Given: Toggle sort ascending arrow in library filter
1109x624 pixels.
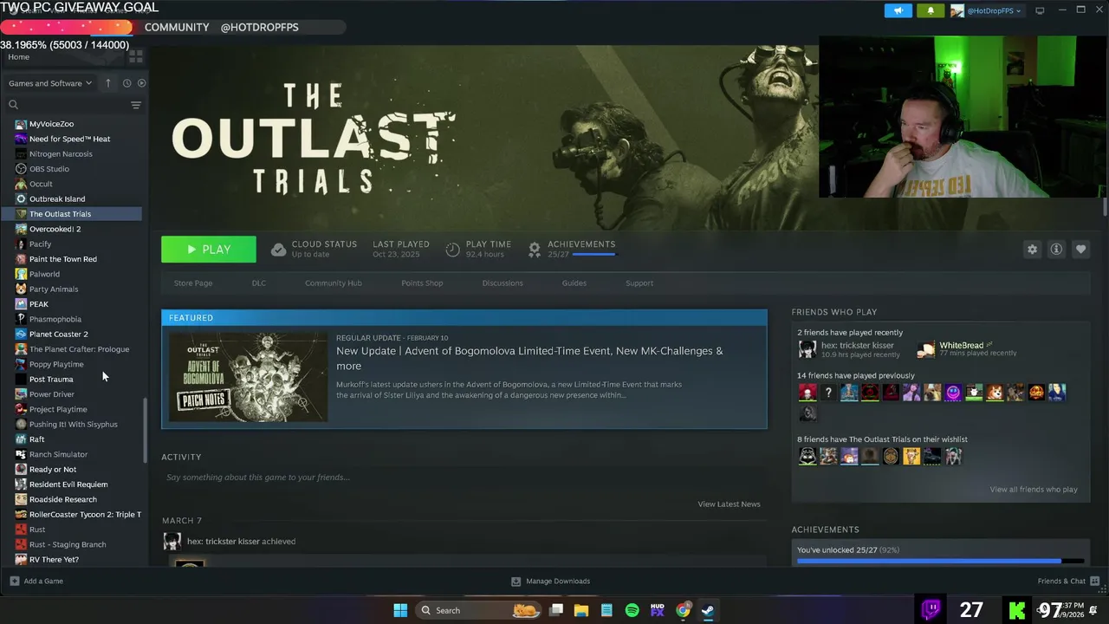Looking at the screenshot, I should tap(108, 83).
